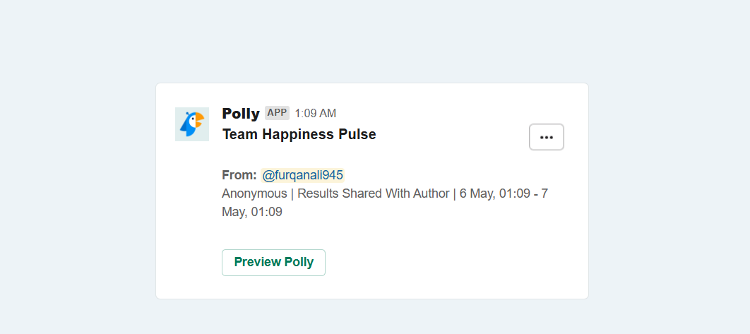The image size is (750, 334).
Task: Click the @furqanali945 user mention
Action: point(302,176)
